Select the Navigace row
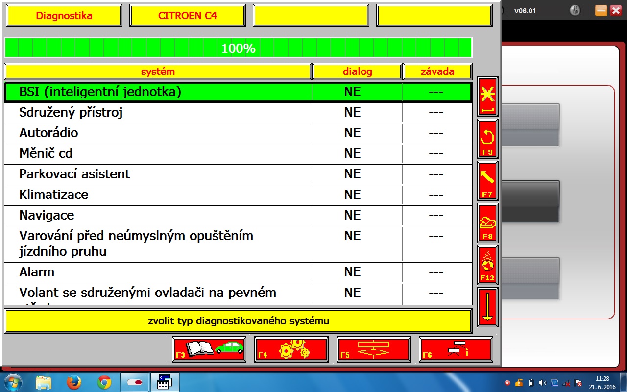627x392 pixels. click(238, 216)
